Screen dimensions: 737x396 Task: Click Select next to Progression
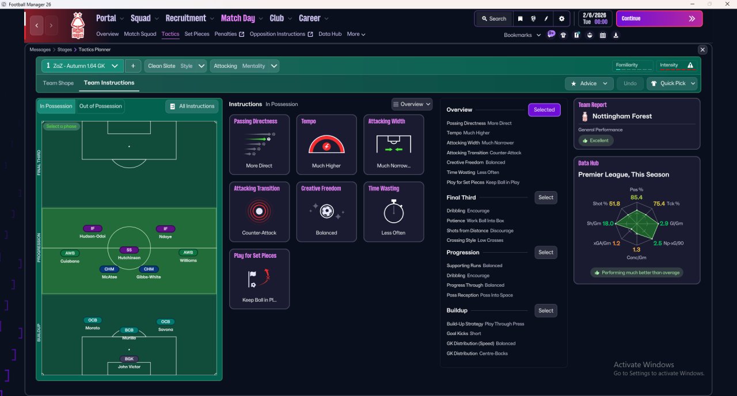[546, 252]
